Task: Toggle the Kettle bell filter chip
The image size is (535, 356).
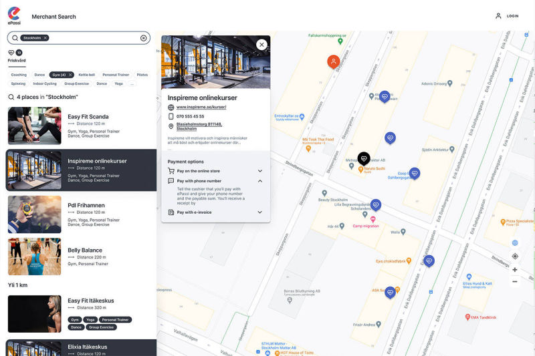Action: (x=87, y=75)
